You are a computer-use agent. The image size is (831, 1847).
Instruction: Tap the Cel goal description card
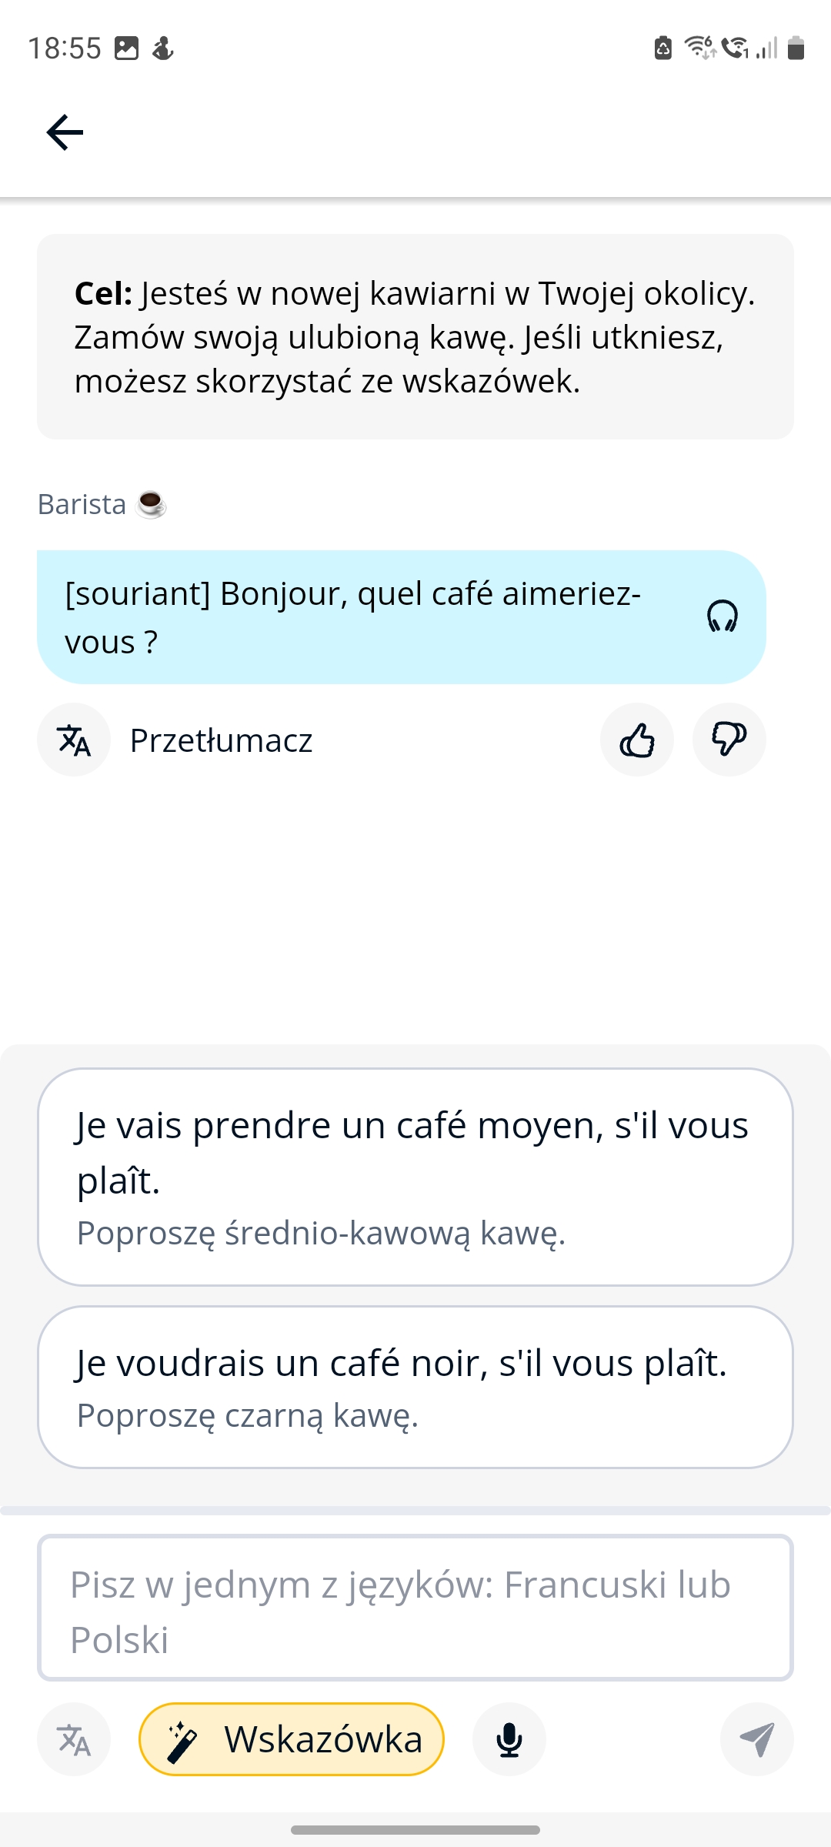click(x=415, y=337)
